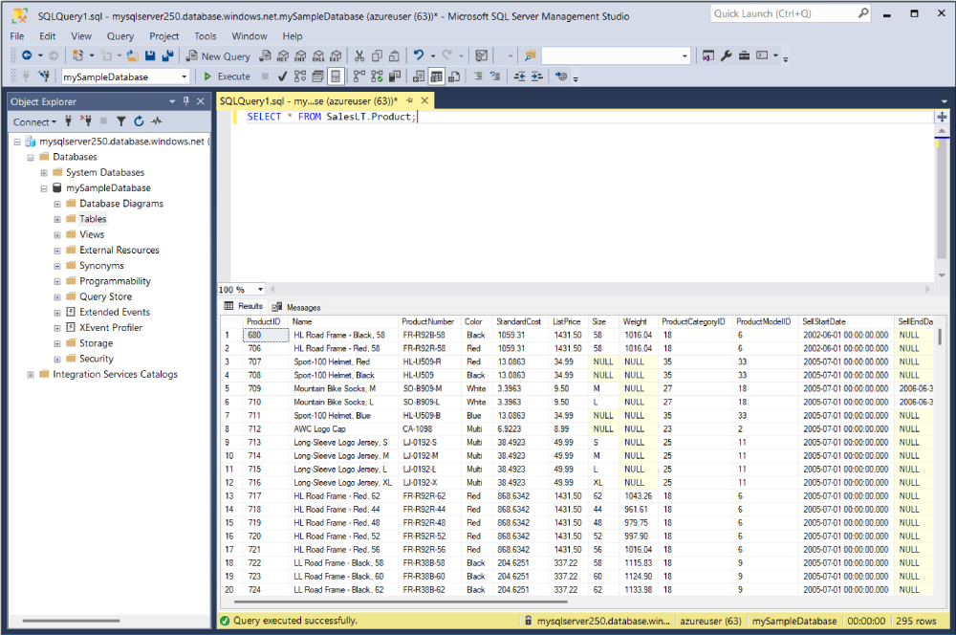Toggle Results to Text mode
Viewport: 956px width, 635px height.
(419, 77)
